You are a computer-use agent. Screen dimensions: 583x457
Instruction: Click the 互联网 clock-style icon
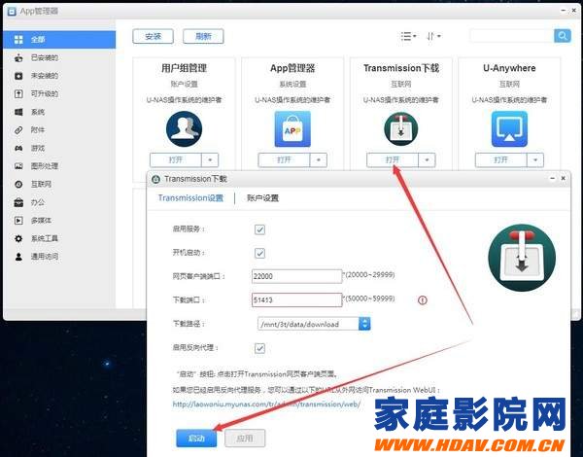pyautogui.click(x=18, y=184)
